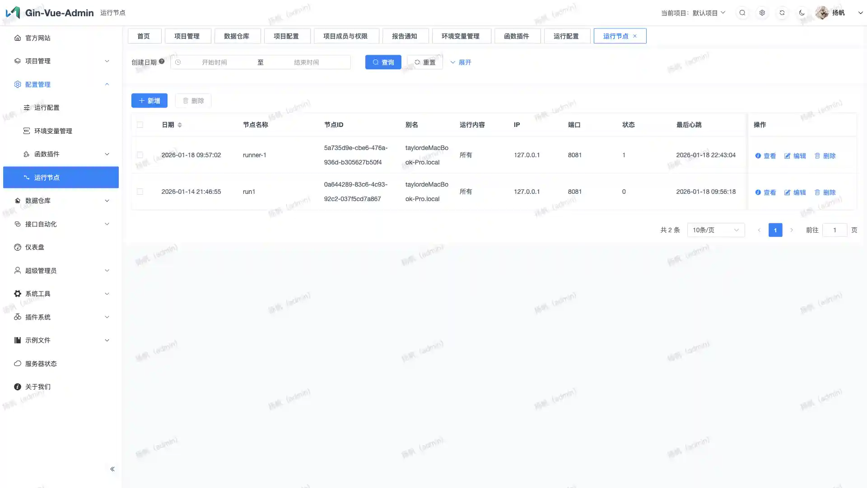Click the 查看 icon for the runner-1 row
Image resolution: width=867 pixels, height=488 pixels.
pos(758,155)
